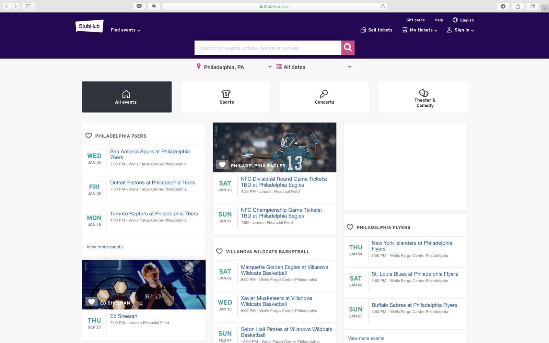Click the StubHub logo
This screenshot has height=343, width=549.
89,26
